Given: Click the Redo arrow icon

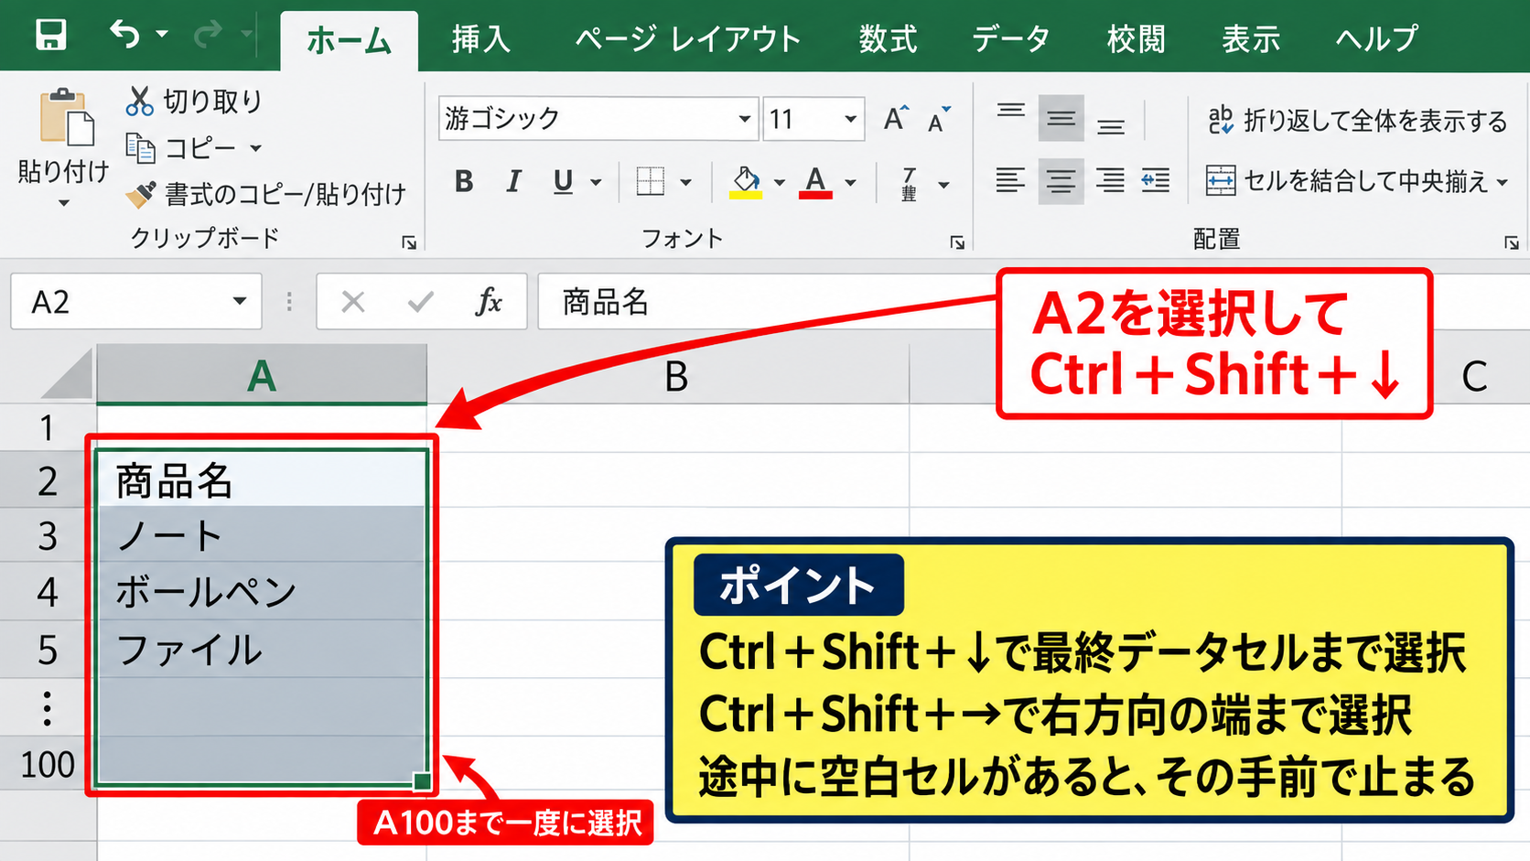Looking at the screenshot, I should (x=209, y=35).
